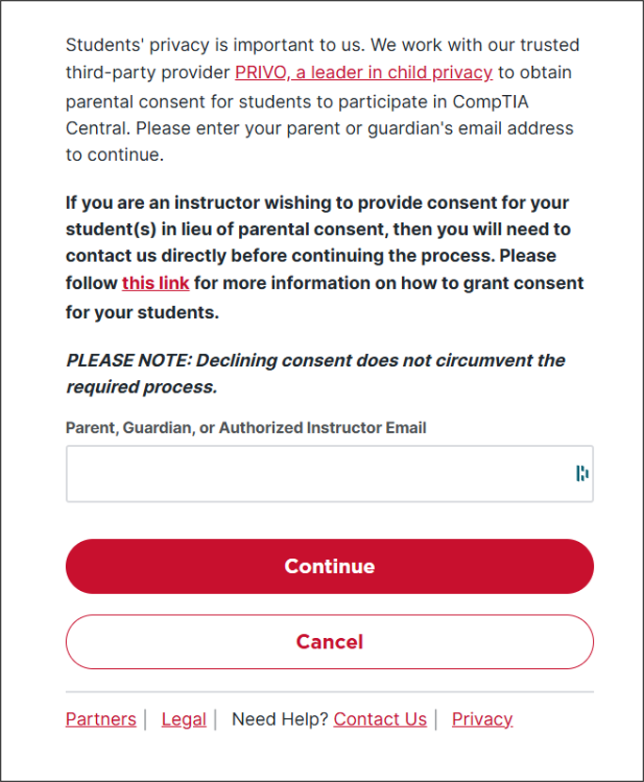Click the "CompTIA Central" text in intro paragraph

tap(297, 115)
